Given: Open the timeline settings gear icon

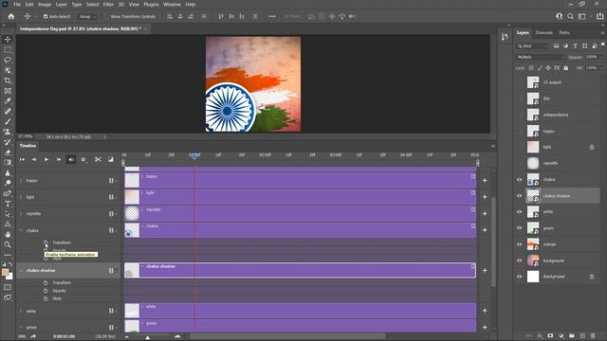Looking at the screenshot, I should pyautogui.click(x=83, y=159).
